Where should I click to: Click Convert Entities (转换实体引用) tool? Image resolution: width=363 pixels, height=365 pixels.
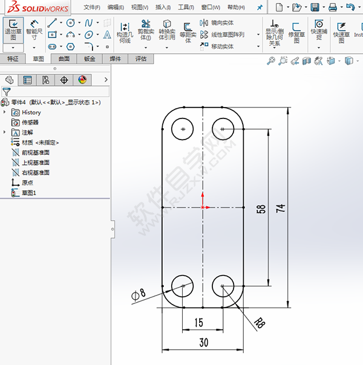pos(167,30)
